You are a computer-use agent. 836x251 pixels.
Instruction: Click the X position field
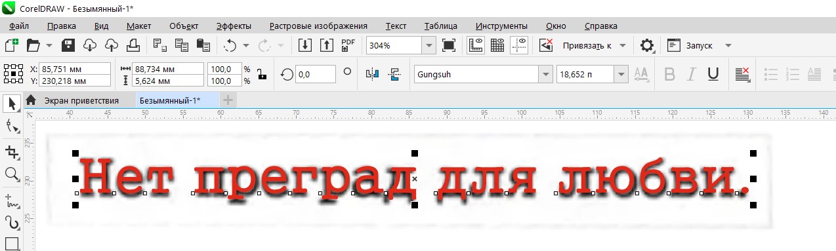(x=75, y=68)
